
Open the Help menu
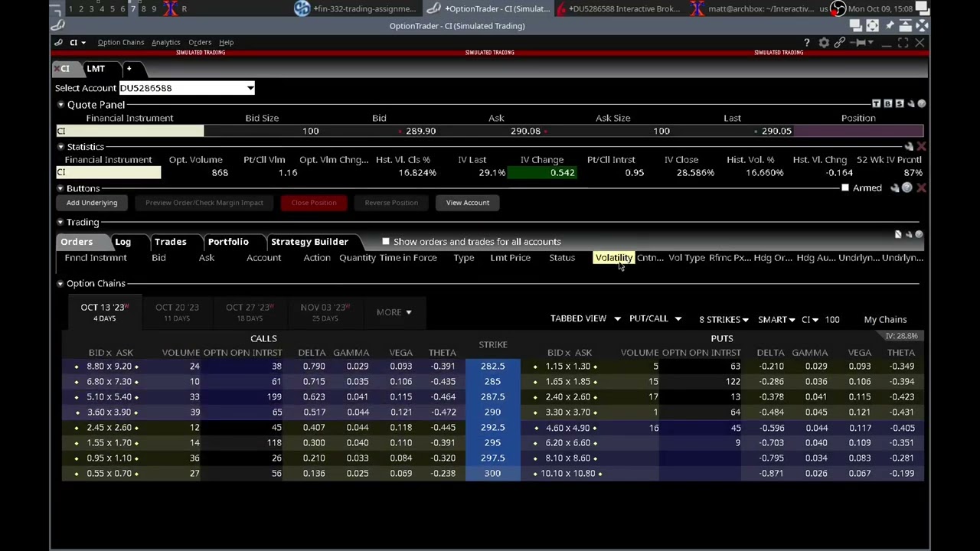226,43
